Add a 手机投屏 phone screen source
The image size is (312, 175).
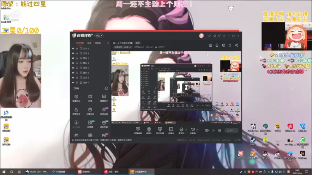click(160, 131)
